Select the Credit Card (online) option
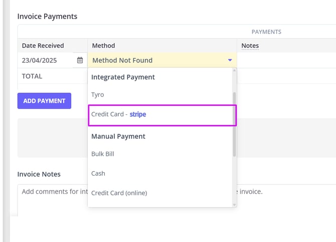Image resolution: width=336 pixels, height=242 pixels. [x=119, y=193]
